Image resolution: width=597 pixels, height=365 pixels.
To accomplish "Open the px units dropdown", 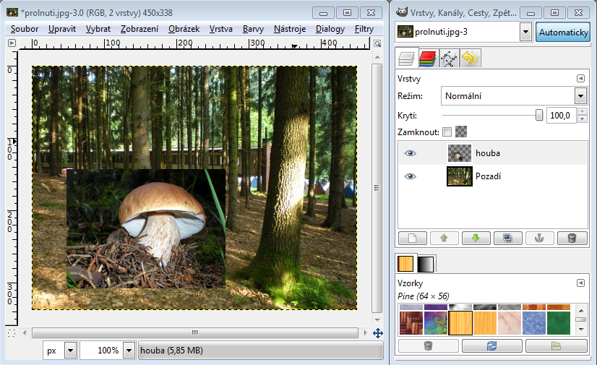I will coord(70,351).
